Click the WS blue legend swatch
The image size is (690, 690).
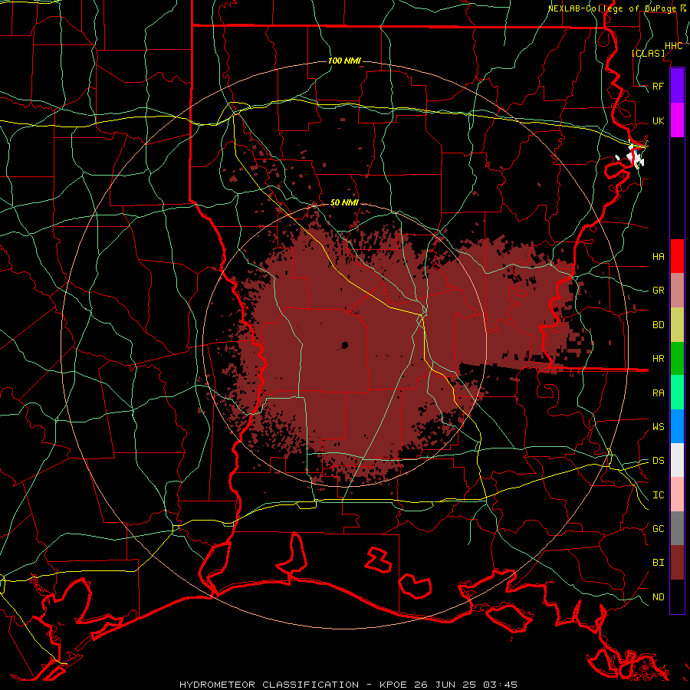(x=677, y=426)
